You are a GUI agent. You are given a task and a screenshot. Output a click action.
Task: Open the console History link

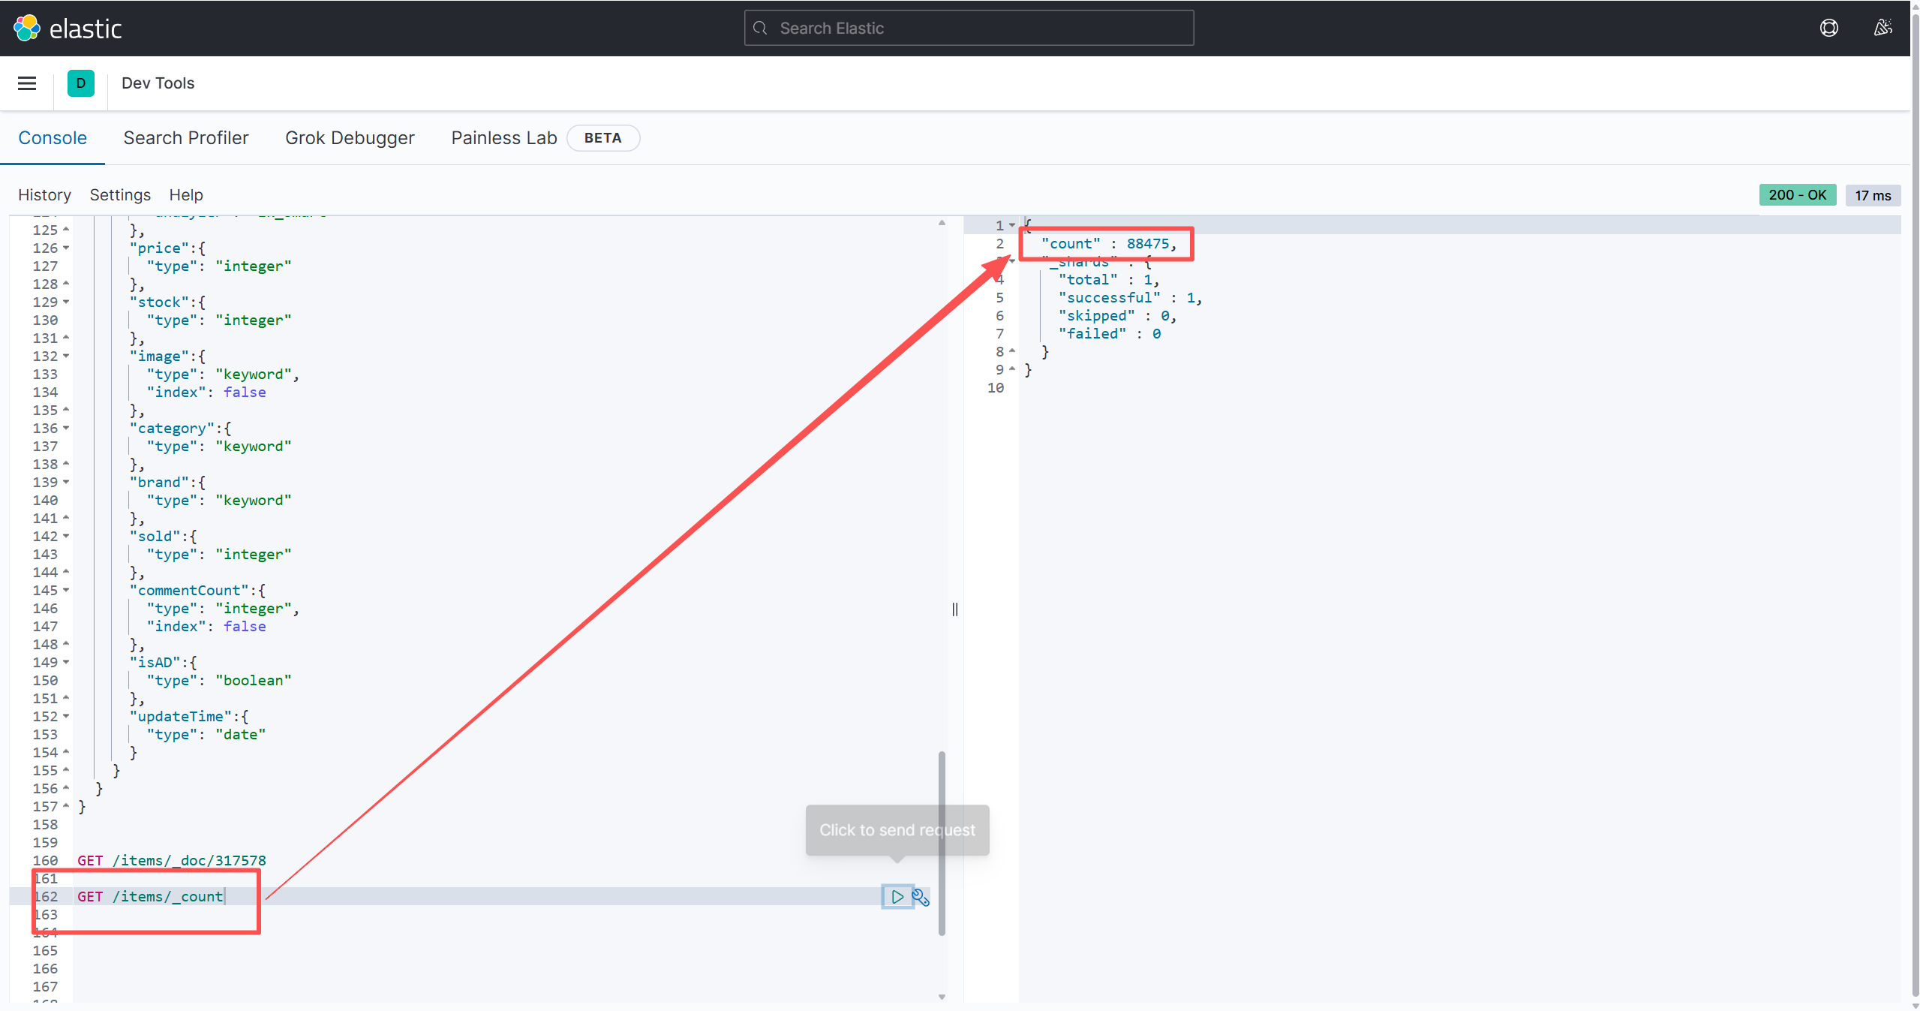44,195
